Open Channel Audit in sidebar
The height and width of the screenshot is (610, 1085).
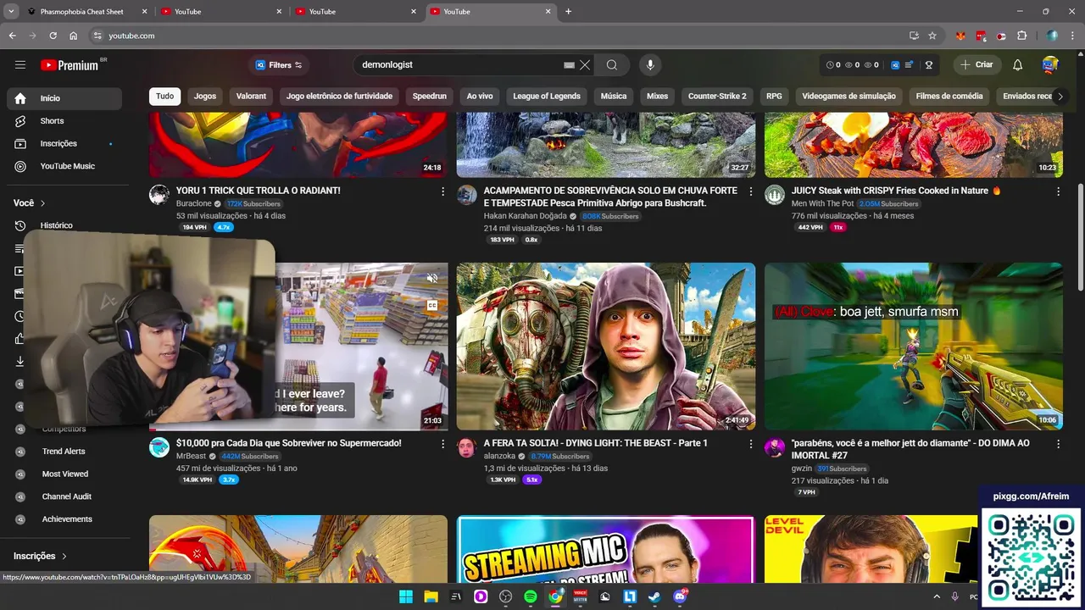67,496
